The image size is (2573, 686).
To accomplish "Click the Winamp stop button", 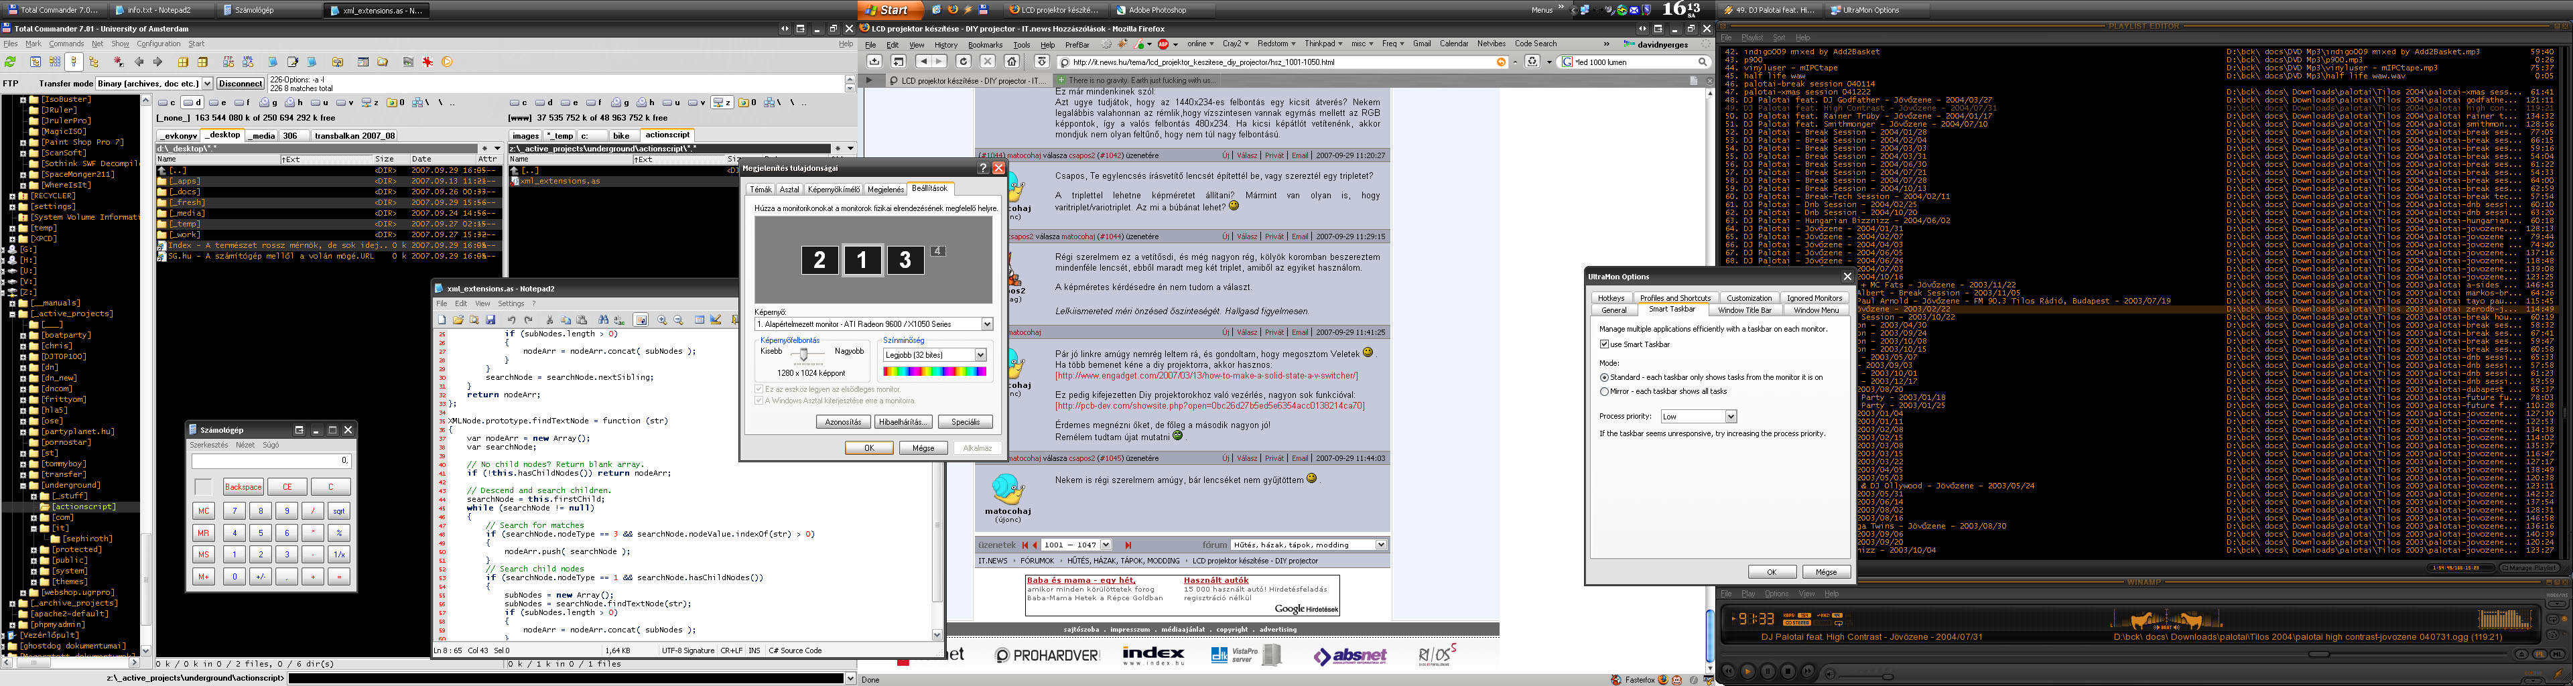I will point(1788,672).
